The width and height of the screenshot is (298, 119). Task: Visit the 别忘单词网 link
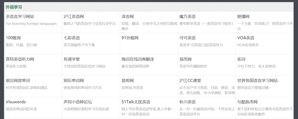[74, 81]
